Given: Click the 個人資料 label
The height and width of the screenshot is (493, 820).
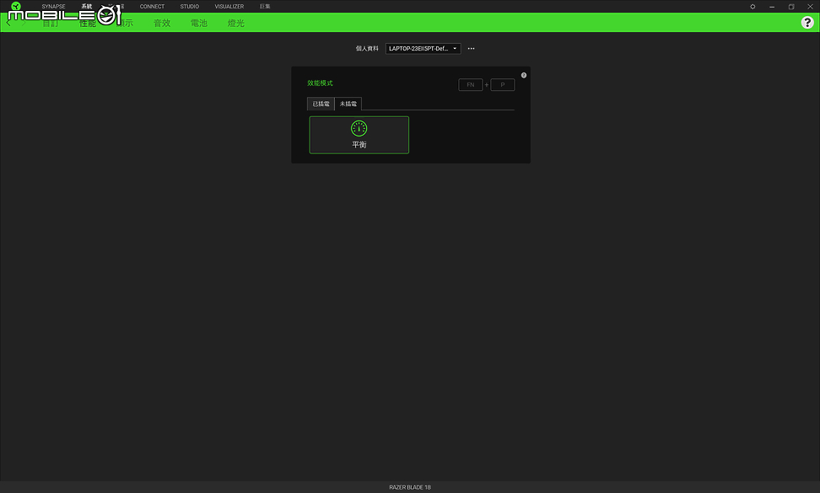Looking at the screenshot, I should point(367,49).
